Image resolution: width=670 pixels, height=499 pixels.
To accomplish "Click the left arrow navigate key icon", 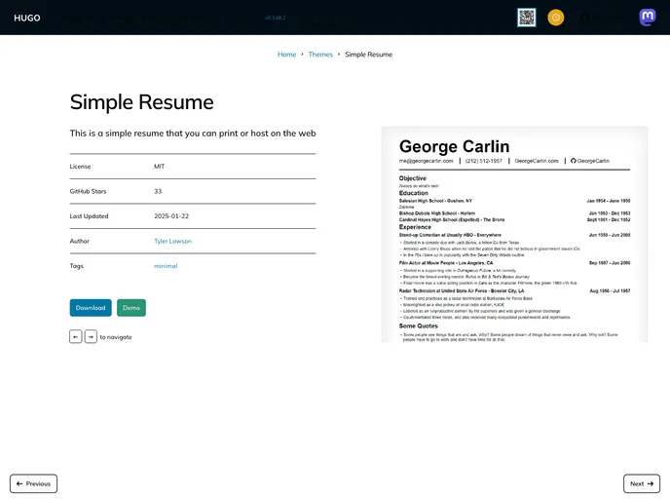I will click(76, 337).
